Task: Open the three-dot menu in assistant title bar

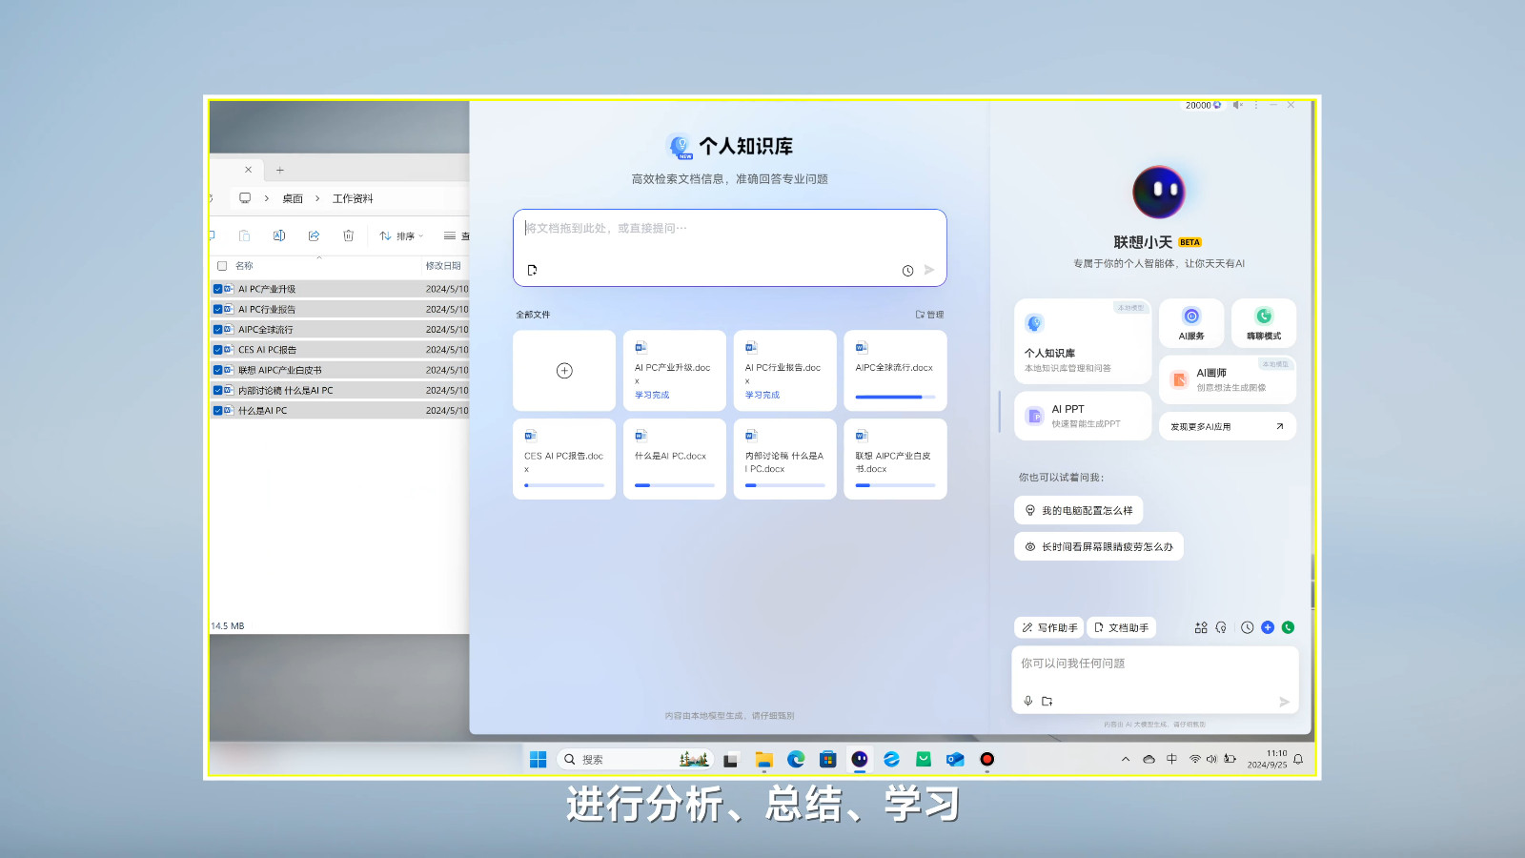Action: [1256, 105]
